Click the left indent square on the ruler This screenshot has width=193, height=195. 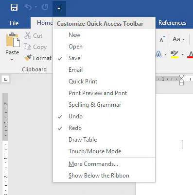pyautogui.click(x=182, y=83)
